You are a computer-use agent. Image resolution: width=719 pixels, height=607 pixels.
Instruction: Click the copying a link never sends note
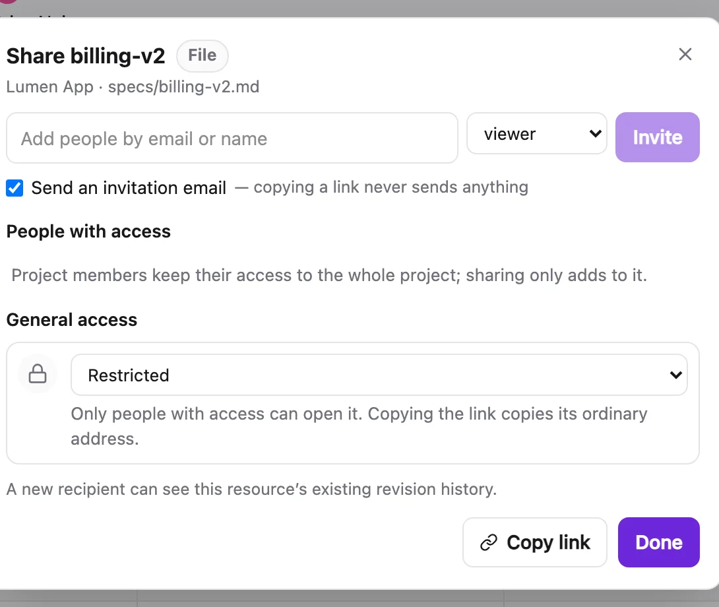[381, 187]
